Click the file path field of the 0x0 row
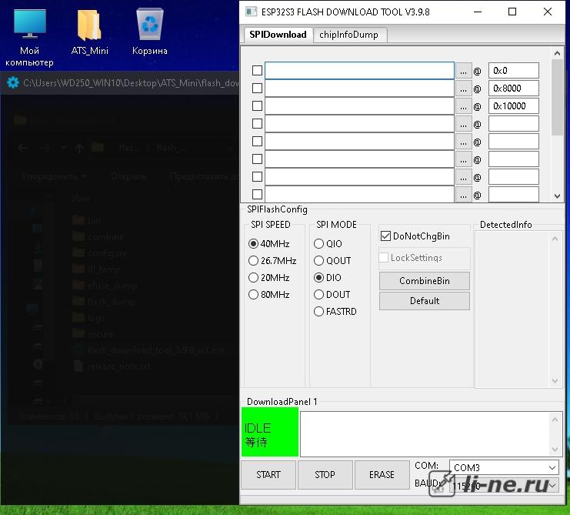Image resolution: width=570 pixels, height=515 pixels. point(359,71)
